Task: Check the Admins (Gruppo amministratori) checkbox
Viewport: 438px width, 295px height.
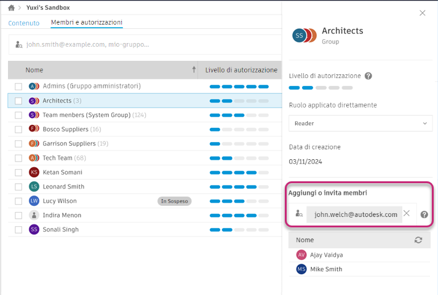Action: coord(18,87)
